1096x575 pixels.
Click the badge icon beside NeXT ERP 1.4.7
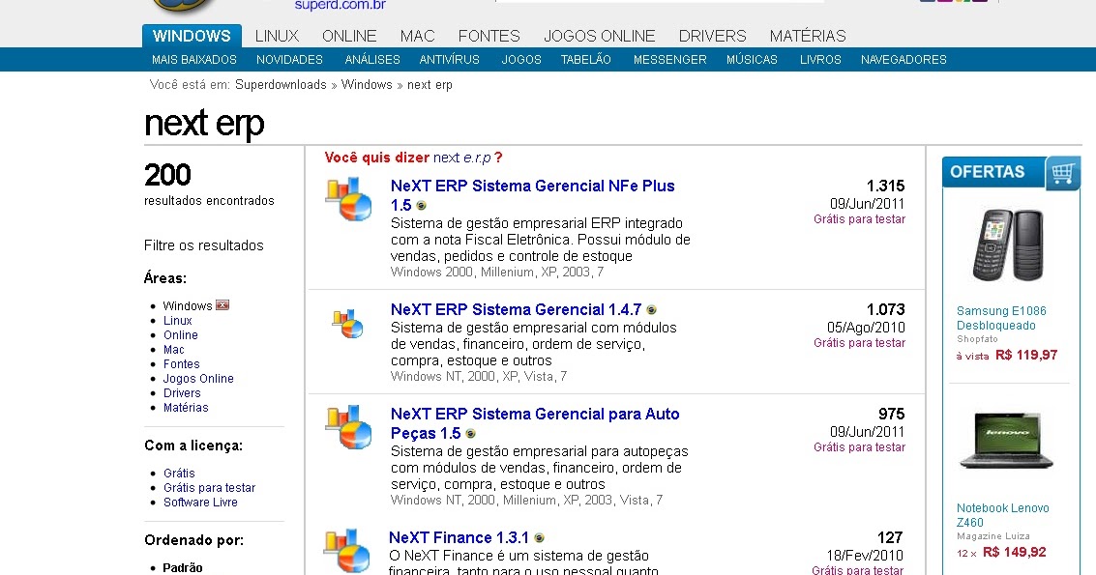[x=650, y=309]
